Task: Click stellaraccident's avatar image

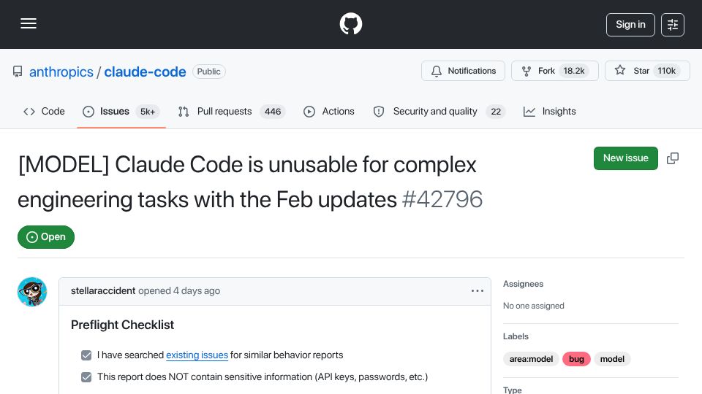Action: coord(31,292)
